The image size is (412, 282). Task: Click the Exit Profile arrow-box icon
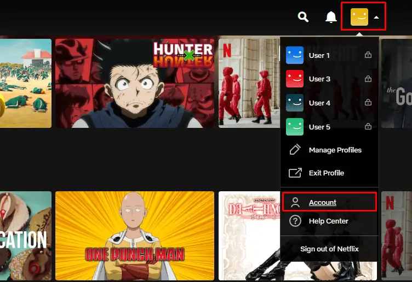pos(295,173)
